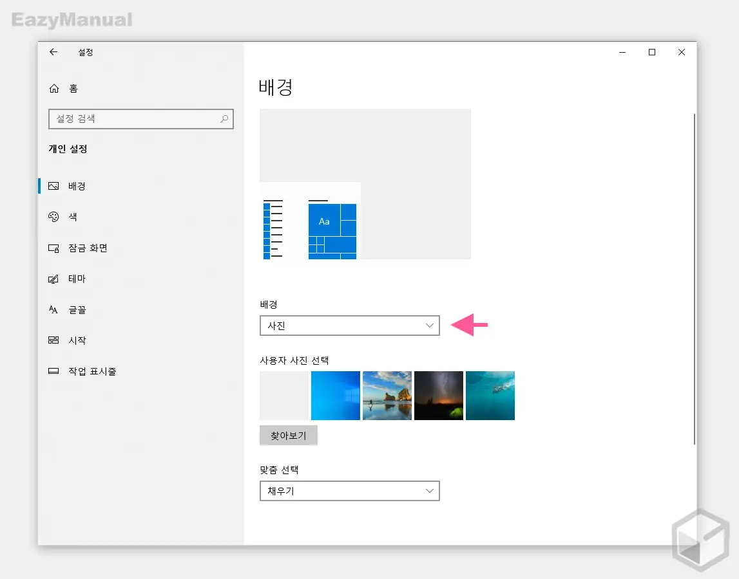Click the magnifier icon in search box
739x579 pixels.
point(224,119)
